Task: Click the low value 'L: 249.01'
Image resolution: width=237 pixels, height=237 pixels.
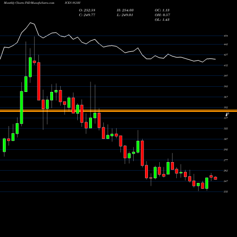Action: (x=125, y=15)
